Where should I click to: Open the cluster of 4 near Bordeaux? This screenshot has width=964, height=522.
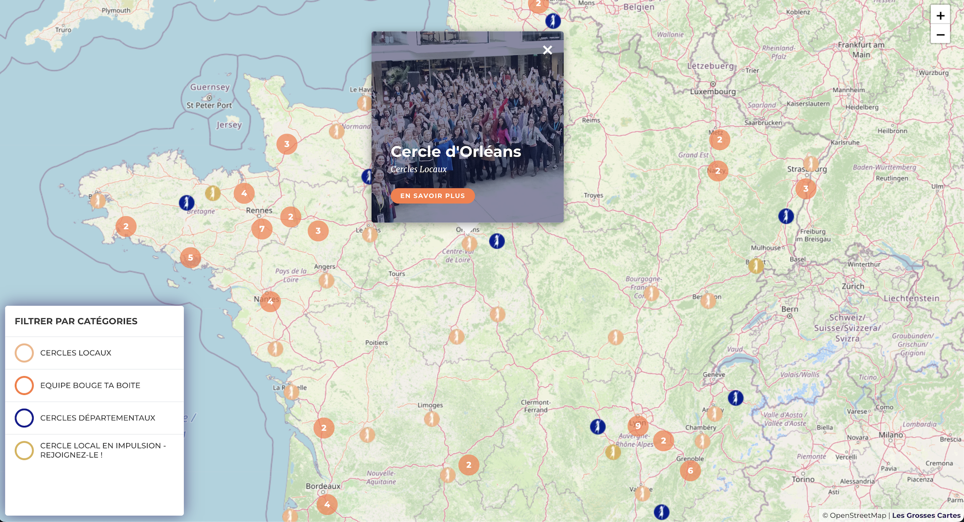pyautogui.click(x=327, y=505)
